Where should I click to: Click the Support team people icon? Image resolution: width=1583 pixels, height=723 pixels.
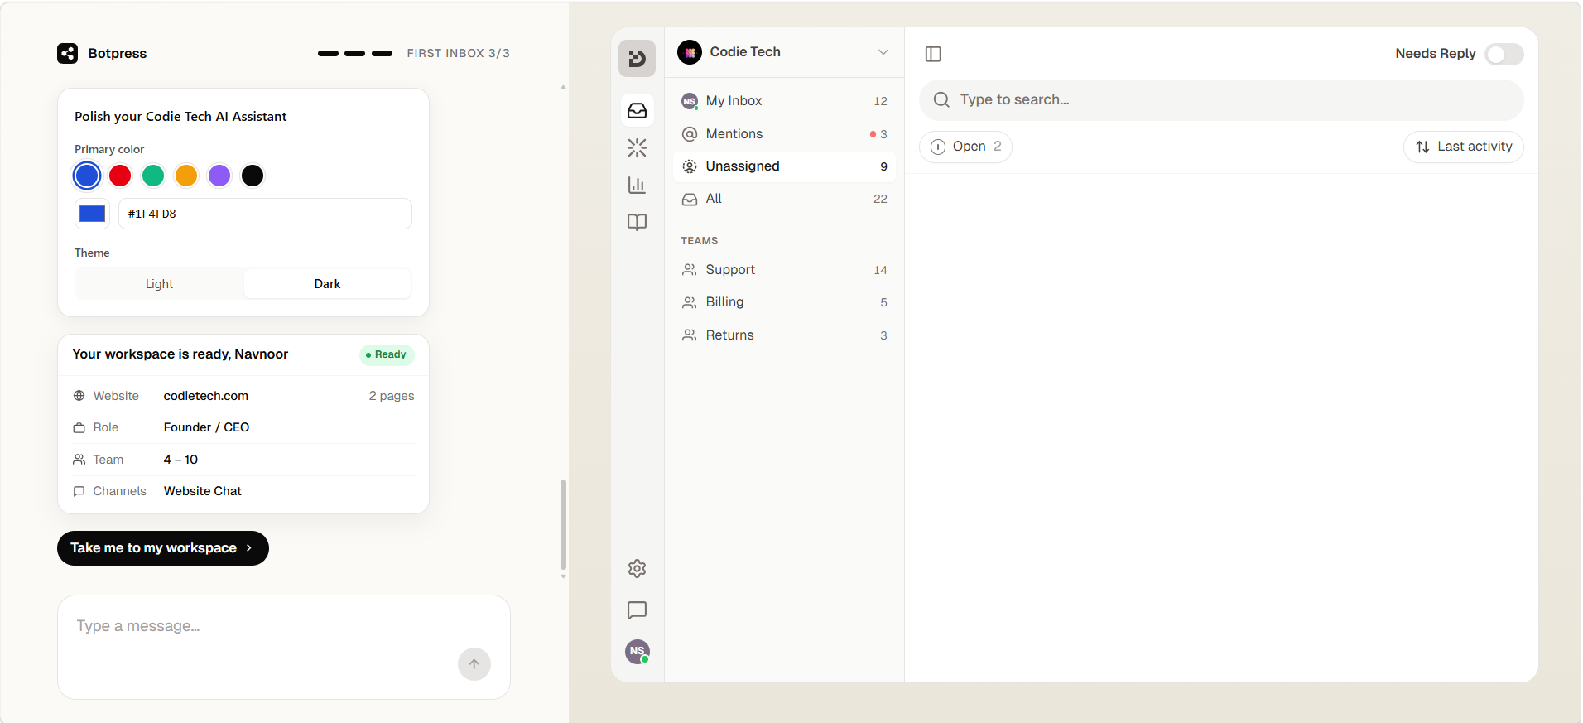tap(690, 270)
